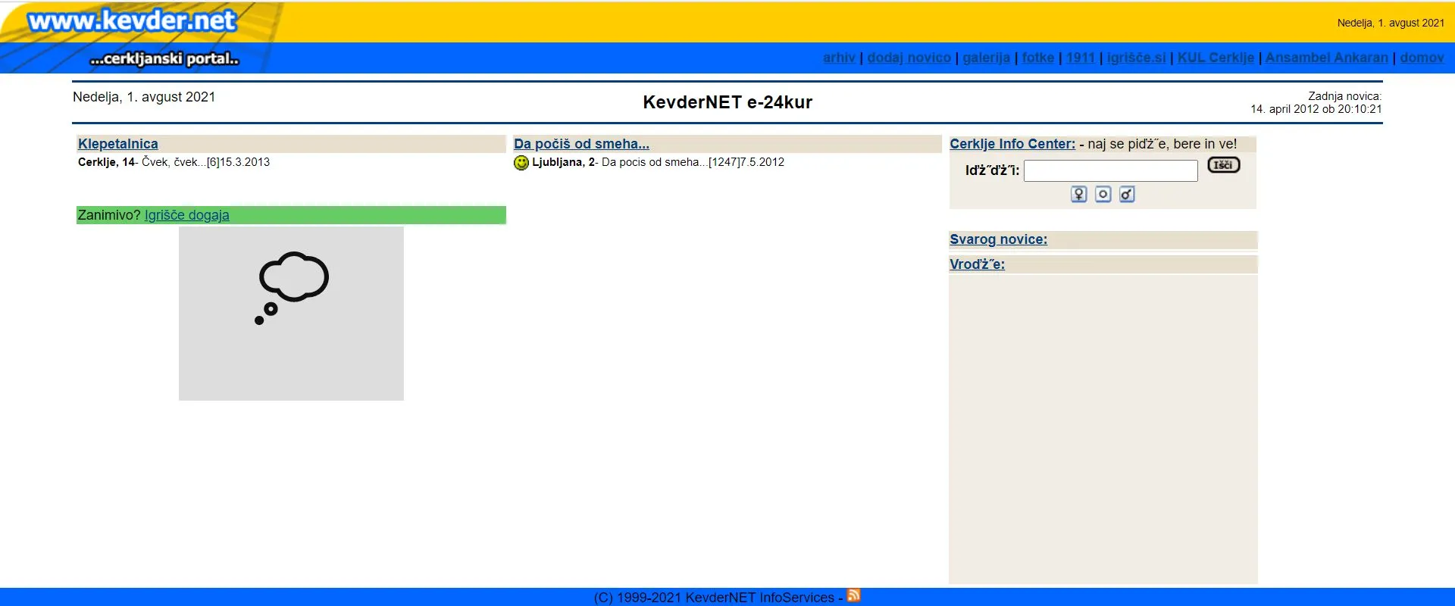Open the KUL Cerklje link
1455x606 pixels.
coord(1216,58)
